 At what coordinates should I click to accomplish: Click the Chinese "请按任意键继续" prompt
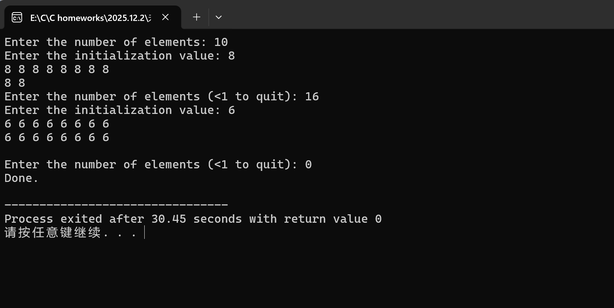pos(53,233)
